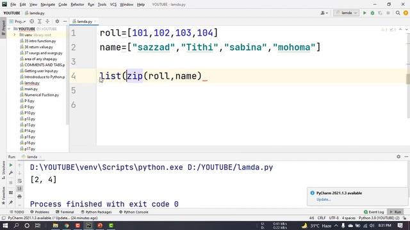The image size is (410, 230).
Task: Click the Python 3.9 (YOUTUBE) interpreter selector
Action: click(x=379, y=218)
